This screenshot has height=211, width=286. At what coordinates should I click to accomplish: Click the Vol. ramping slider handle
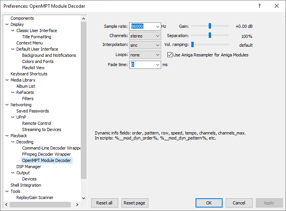(x=192, y=45)
